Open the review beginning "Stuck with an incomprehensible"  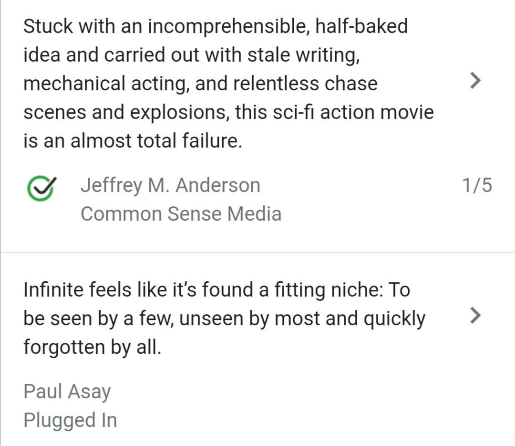(228, 83)
